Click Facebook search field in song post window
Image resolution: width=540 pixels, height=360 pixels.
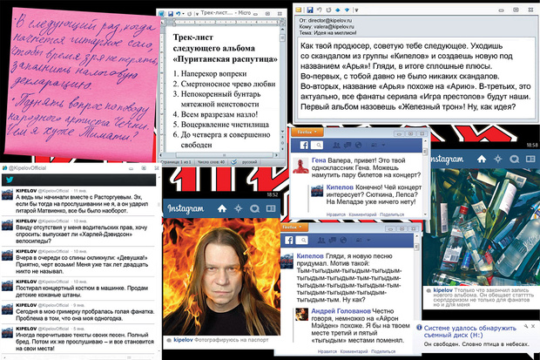point(301,240)
